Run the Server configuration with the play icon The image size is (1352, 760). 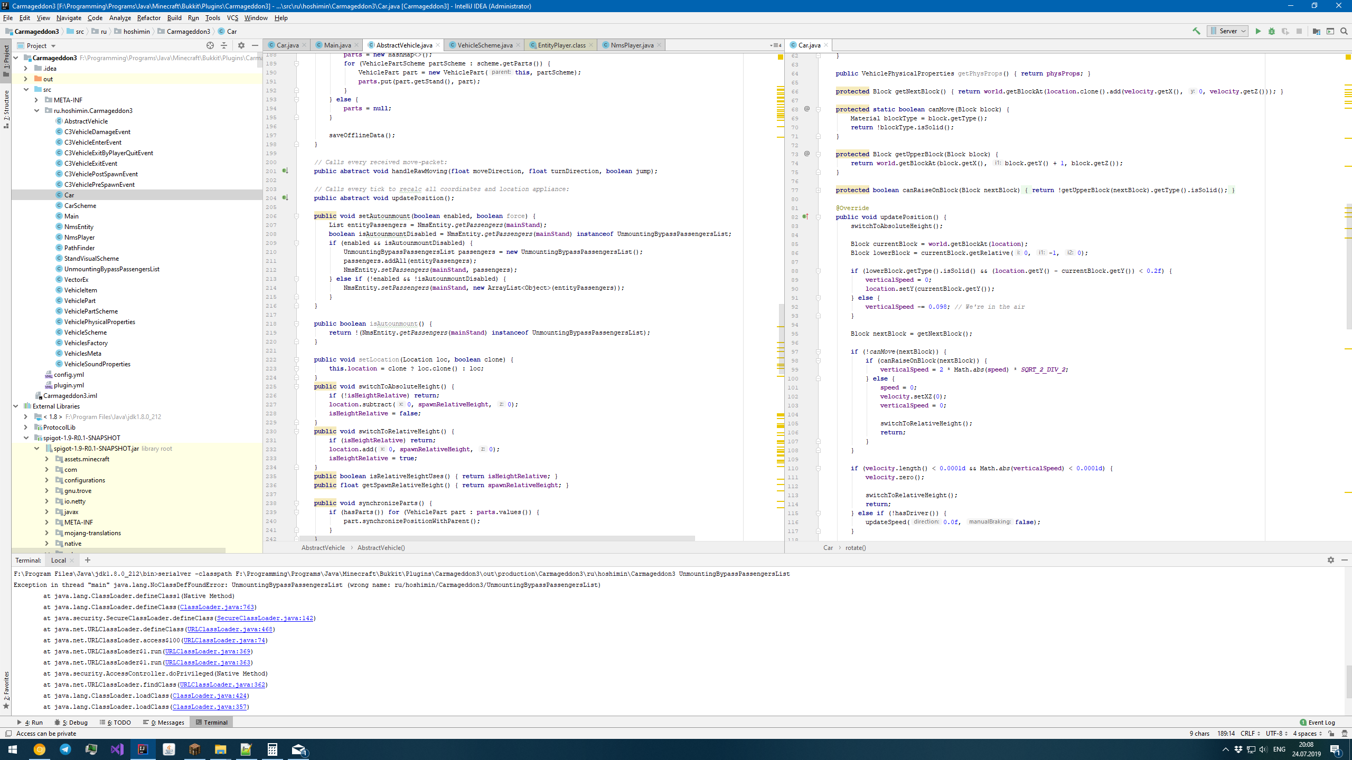pyautogui.click(x=1258, y=31)
